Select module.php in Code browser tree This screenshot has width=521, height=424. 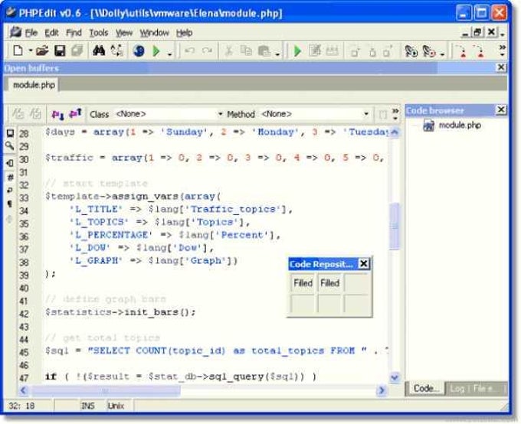point(460,126)
